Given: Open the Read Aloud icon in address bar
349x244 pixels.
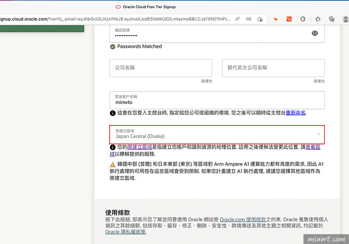Looking at the screenshot, I should click(237, 19).
